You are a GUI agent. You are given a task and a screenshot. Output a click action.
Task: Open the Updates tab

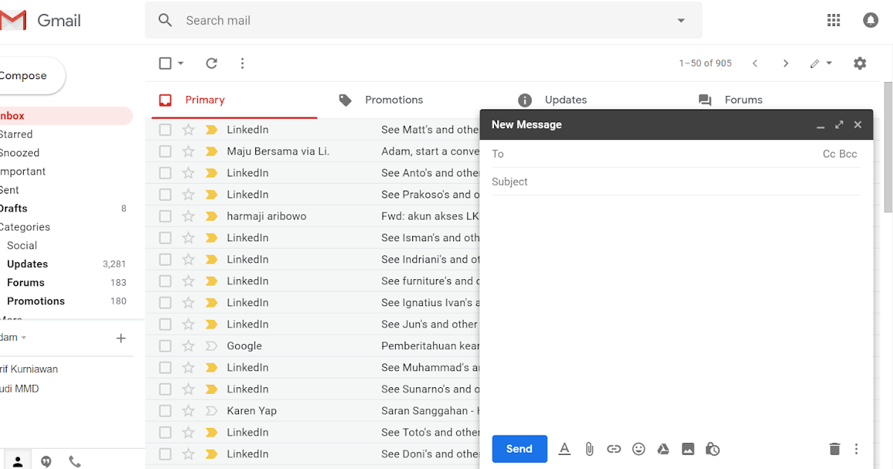(x=566, y=99)
